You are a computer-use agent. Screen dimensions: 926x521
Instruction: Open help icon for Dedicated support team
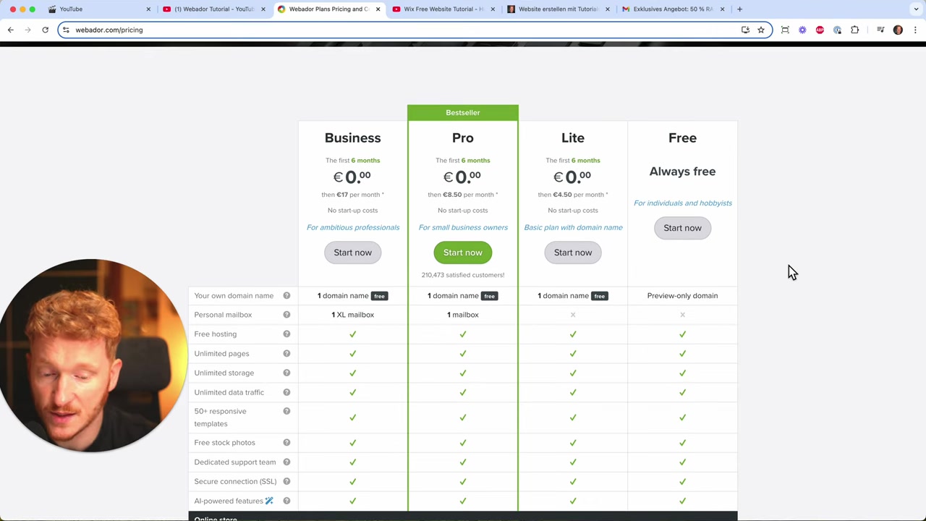[x=286, y=462]
